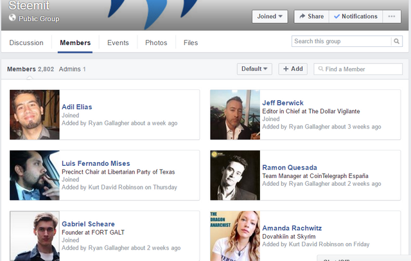The width and height of the screenshot is (411, 261).
Task: Click the Public Group label
Action: click(x=39, y=19)
